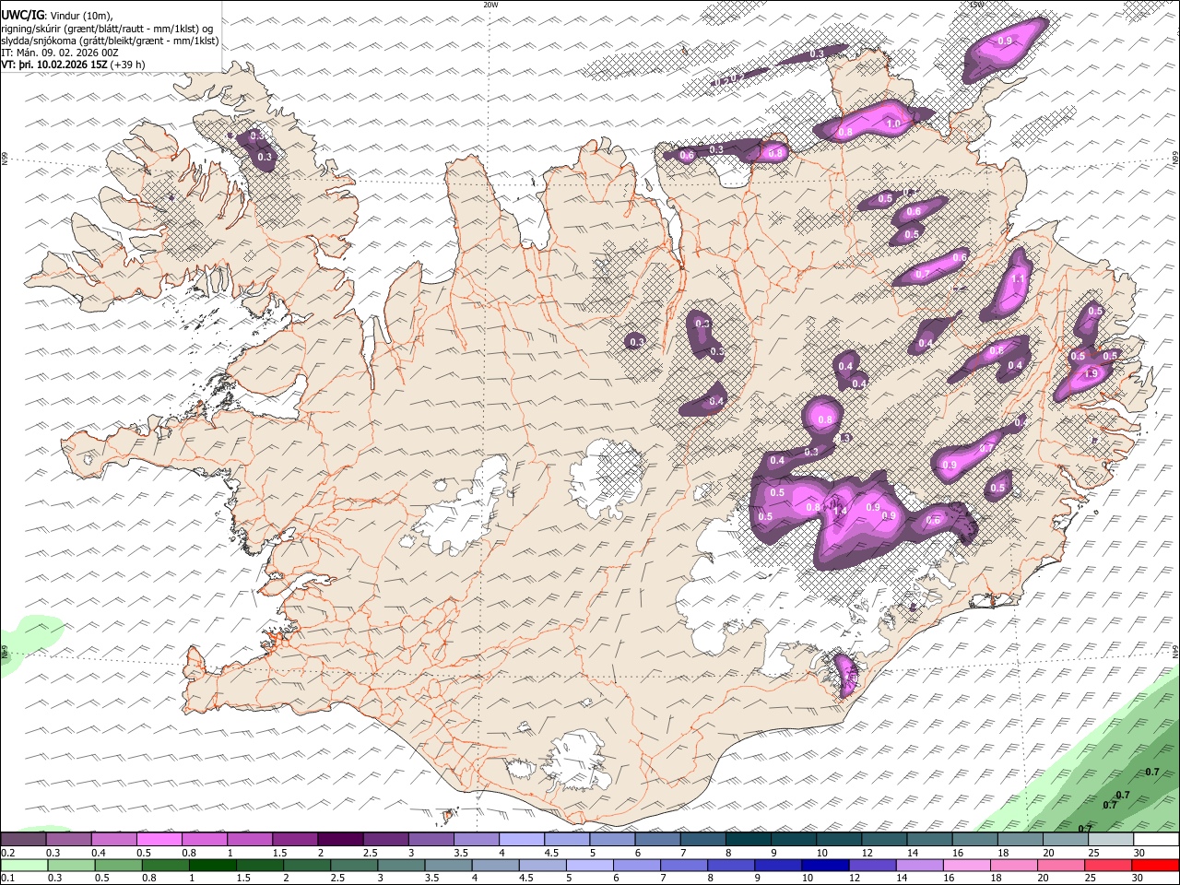Viewport: 1180px width, 885px height.
Task: Click the 1.0 snowfall value near north coast
Action: point(893,124)
